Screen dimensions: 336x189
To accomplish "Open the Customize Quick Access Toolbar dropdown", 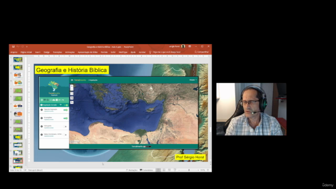I will tap(27, 47).
